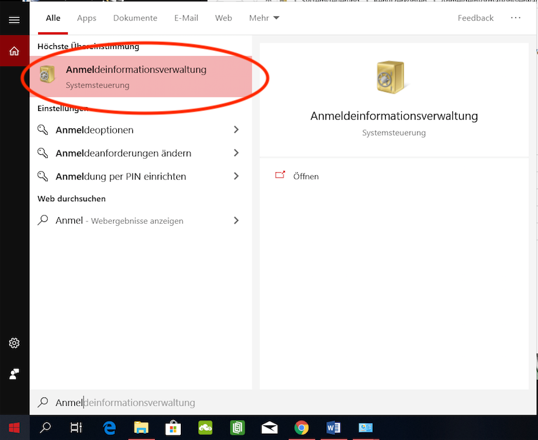Click the Feedback link
The width and height of the screenshot is (538, 440).
pos(475,18)
